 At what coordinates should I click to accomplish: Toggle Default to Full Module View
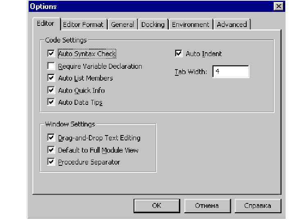coord(51,150)
